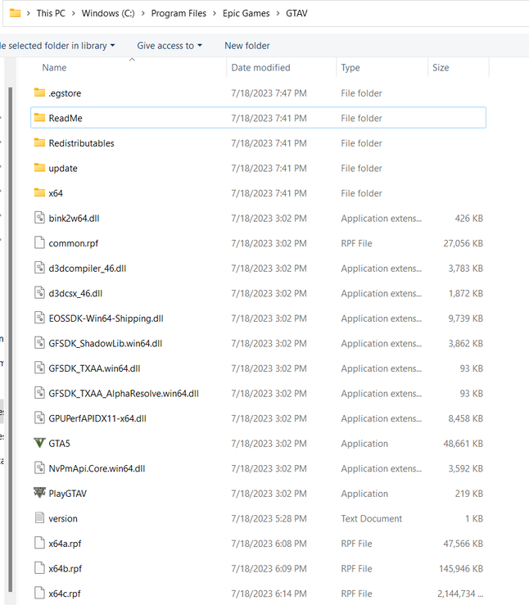The height and width of the screenshot is (614, 529).
Task: Create a New folder from toolbar
Action: click(x=247, y=45)
